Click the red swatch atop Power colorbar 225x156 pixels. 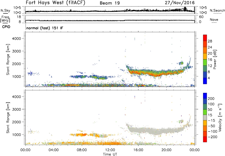tap(205, 38)
